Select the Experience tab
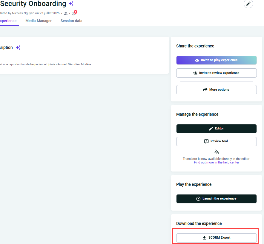Viewport: 264px width, 244px height. 8,21
